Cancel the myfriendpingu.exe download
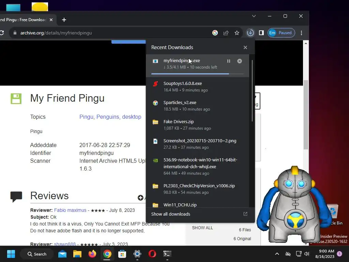 [x=240, y=61]
